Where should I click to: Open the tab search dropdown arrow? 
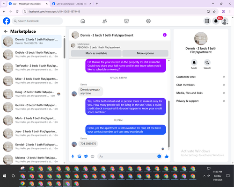[x=4, y=4]
